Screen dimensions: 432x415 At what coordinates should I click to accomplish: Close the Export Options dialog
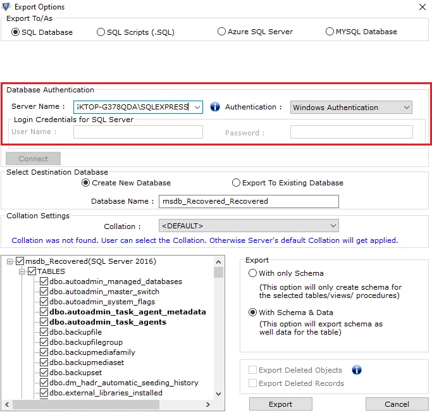click(423, 7)
